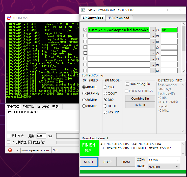Click the 周期 period field showing 500
The width and height of the screenshot is (187, 177).
(x=41, y=136)
